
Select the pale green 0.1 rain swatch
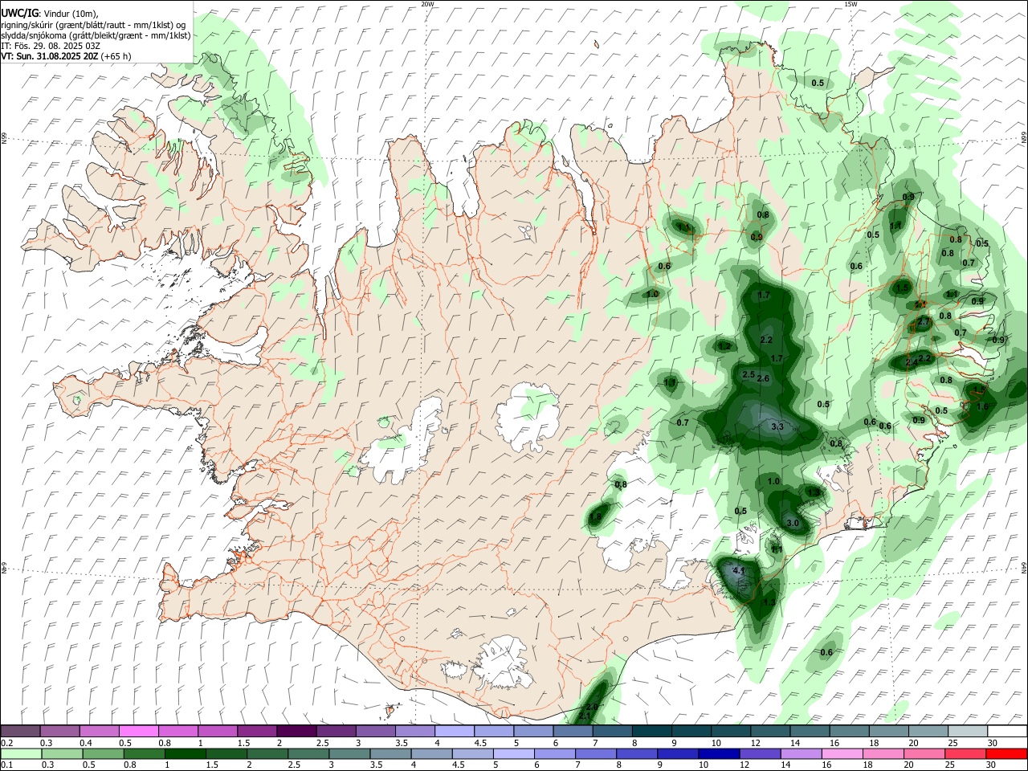click(x=20, y=753)
